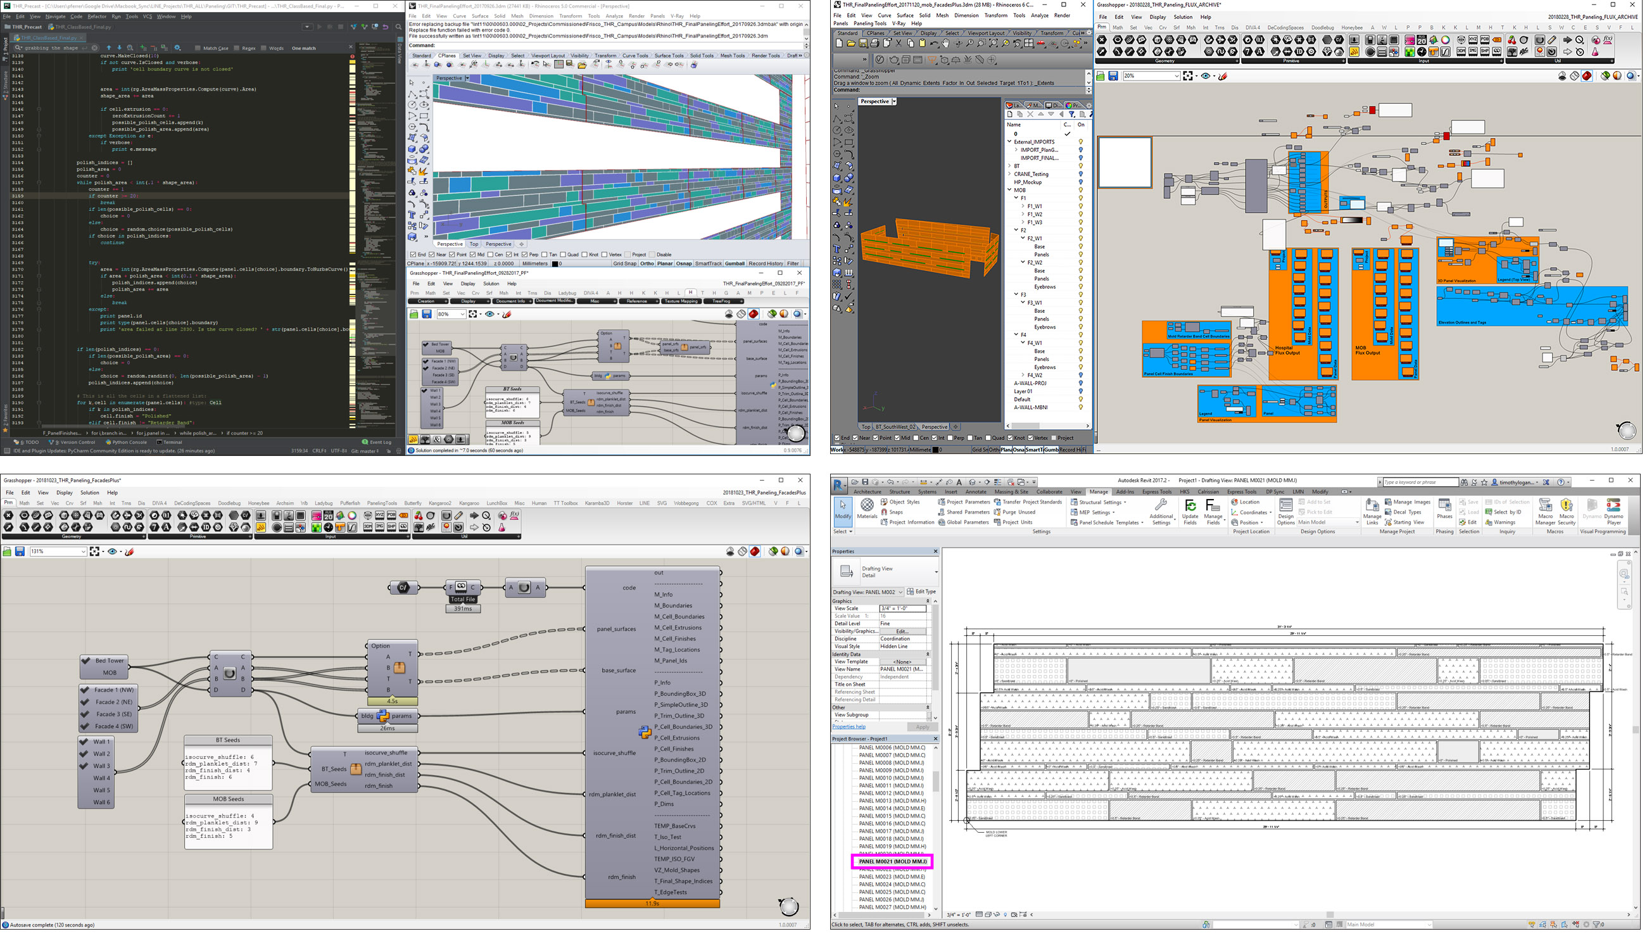Select PANEL M0021 (MOLD MM.I) in Project Browser
This screenshot has width=1647, height=936.
(893, 861)
